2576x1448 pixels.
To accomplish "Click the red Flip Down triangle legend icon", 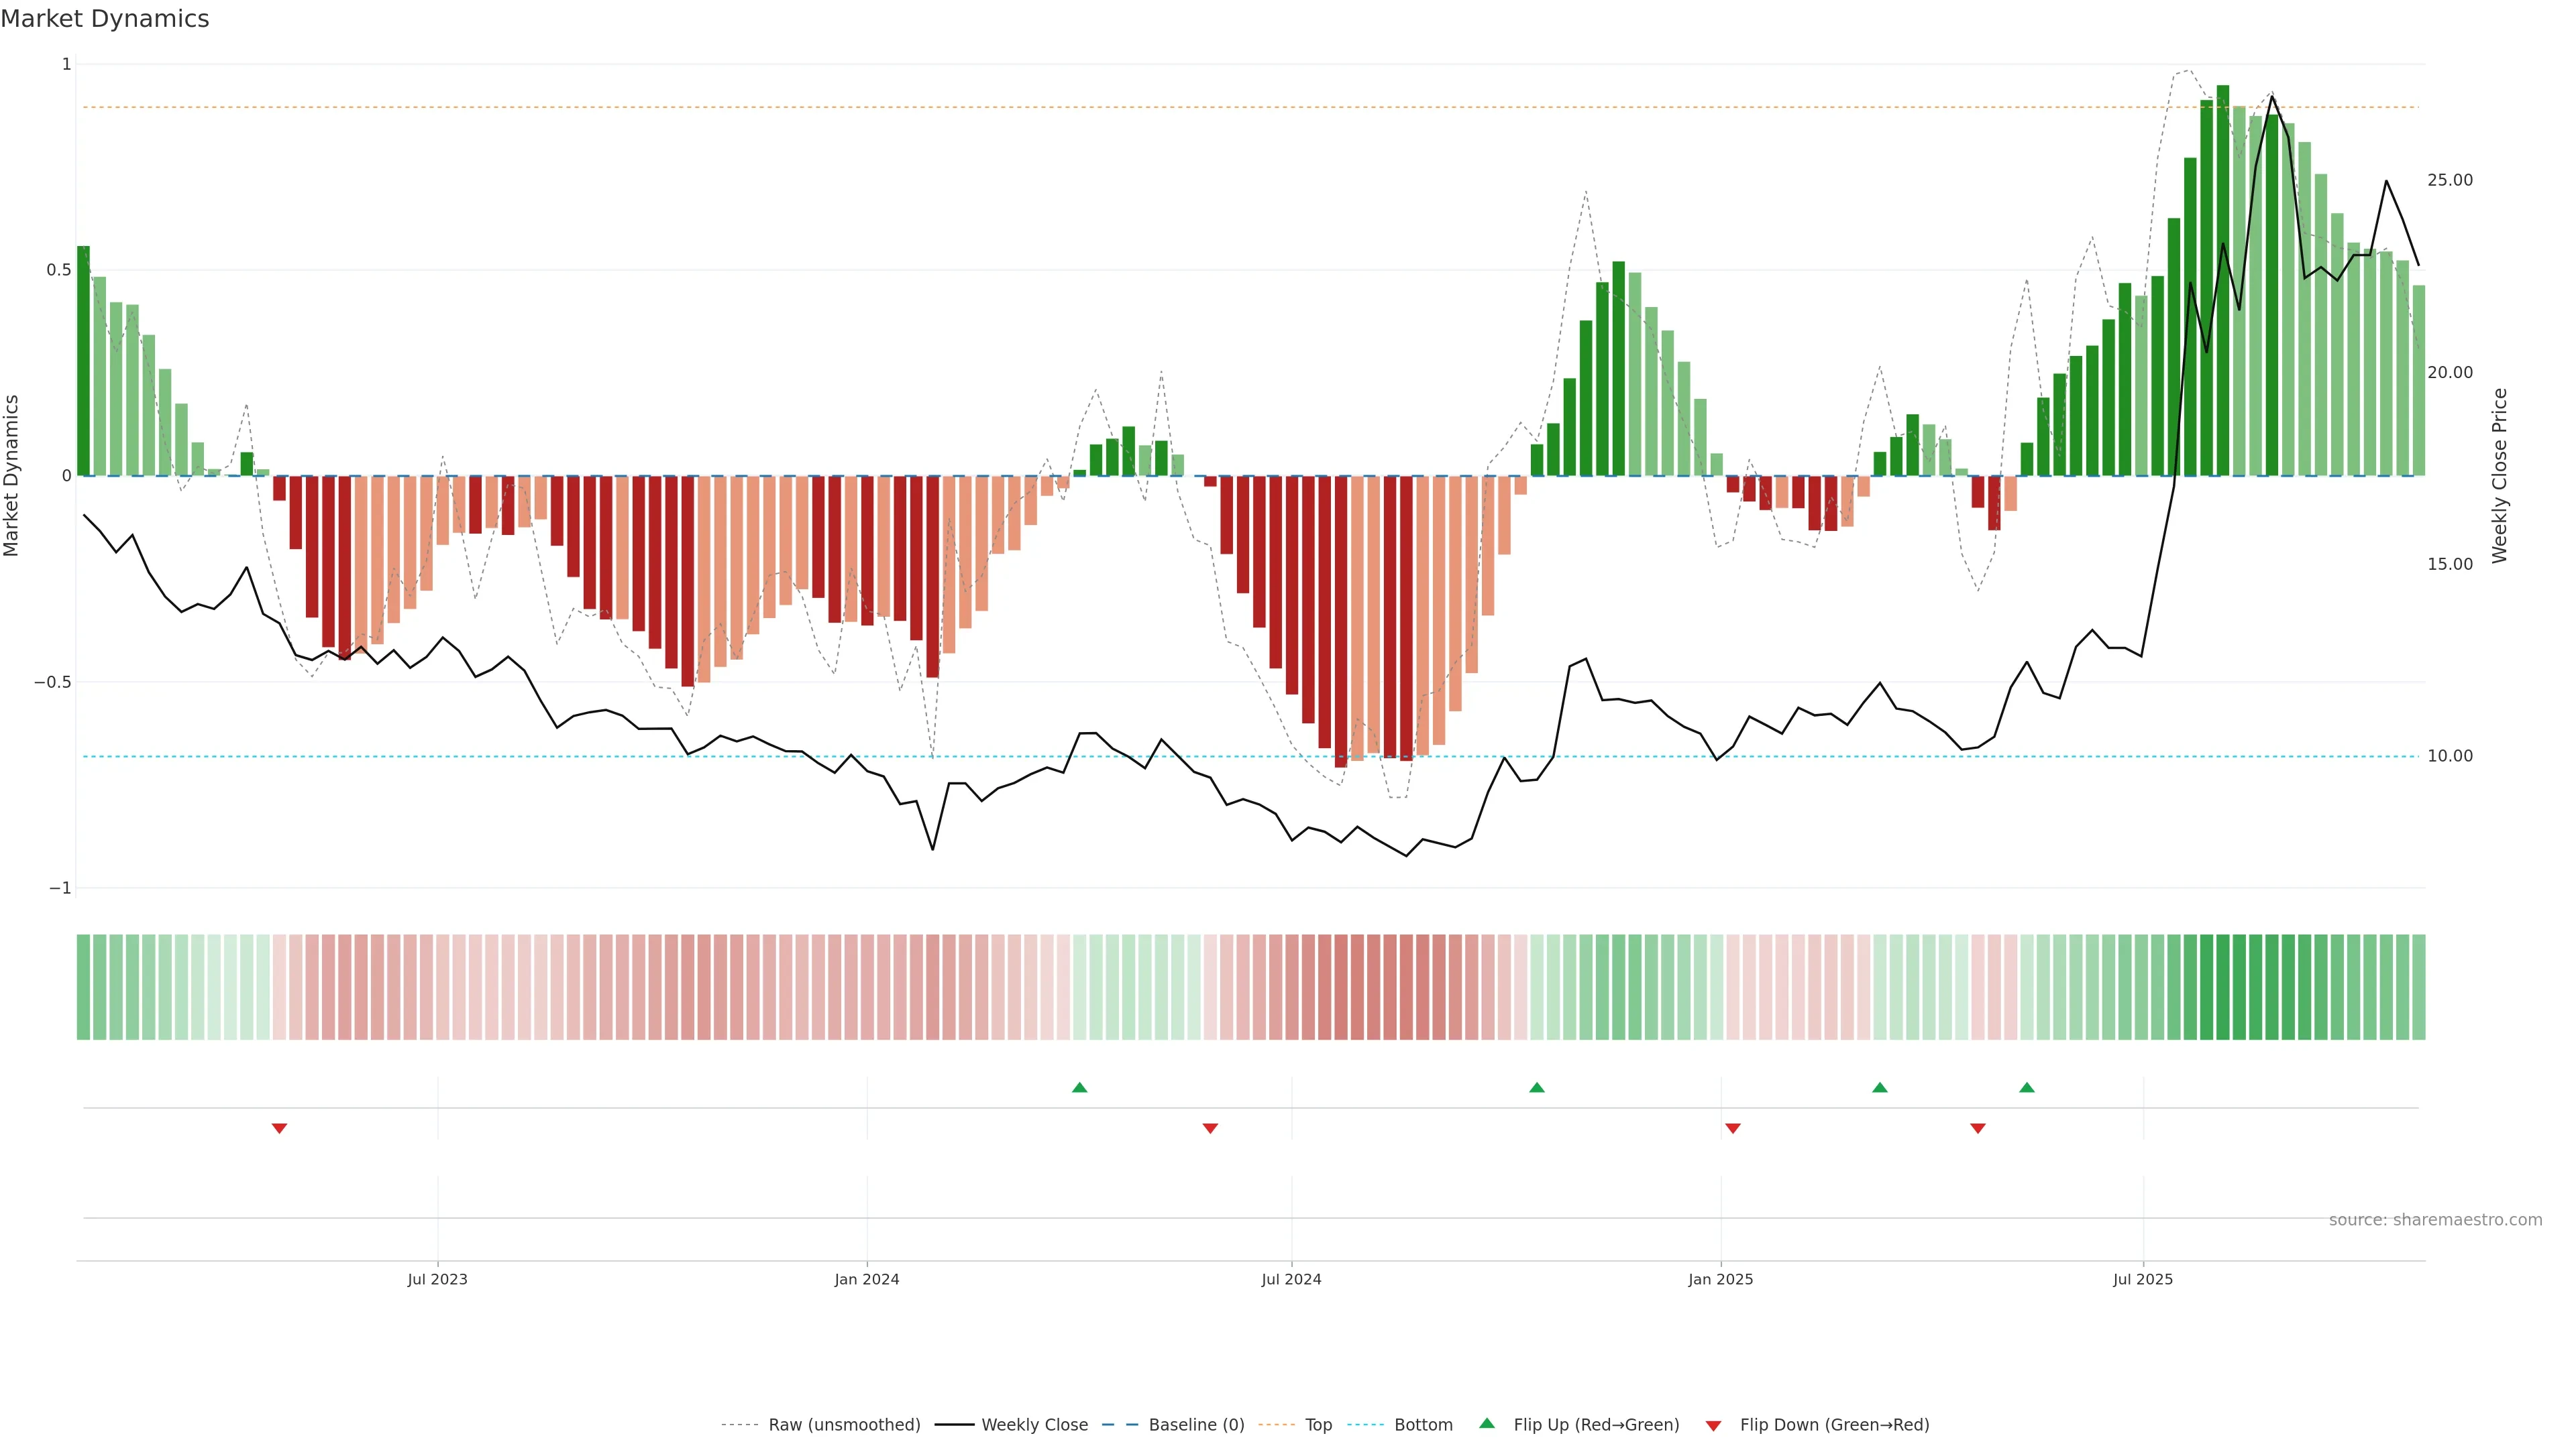I will click(1713, 1425).
